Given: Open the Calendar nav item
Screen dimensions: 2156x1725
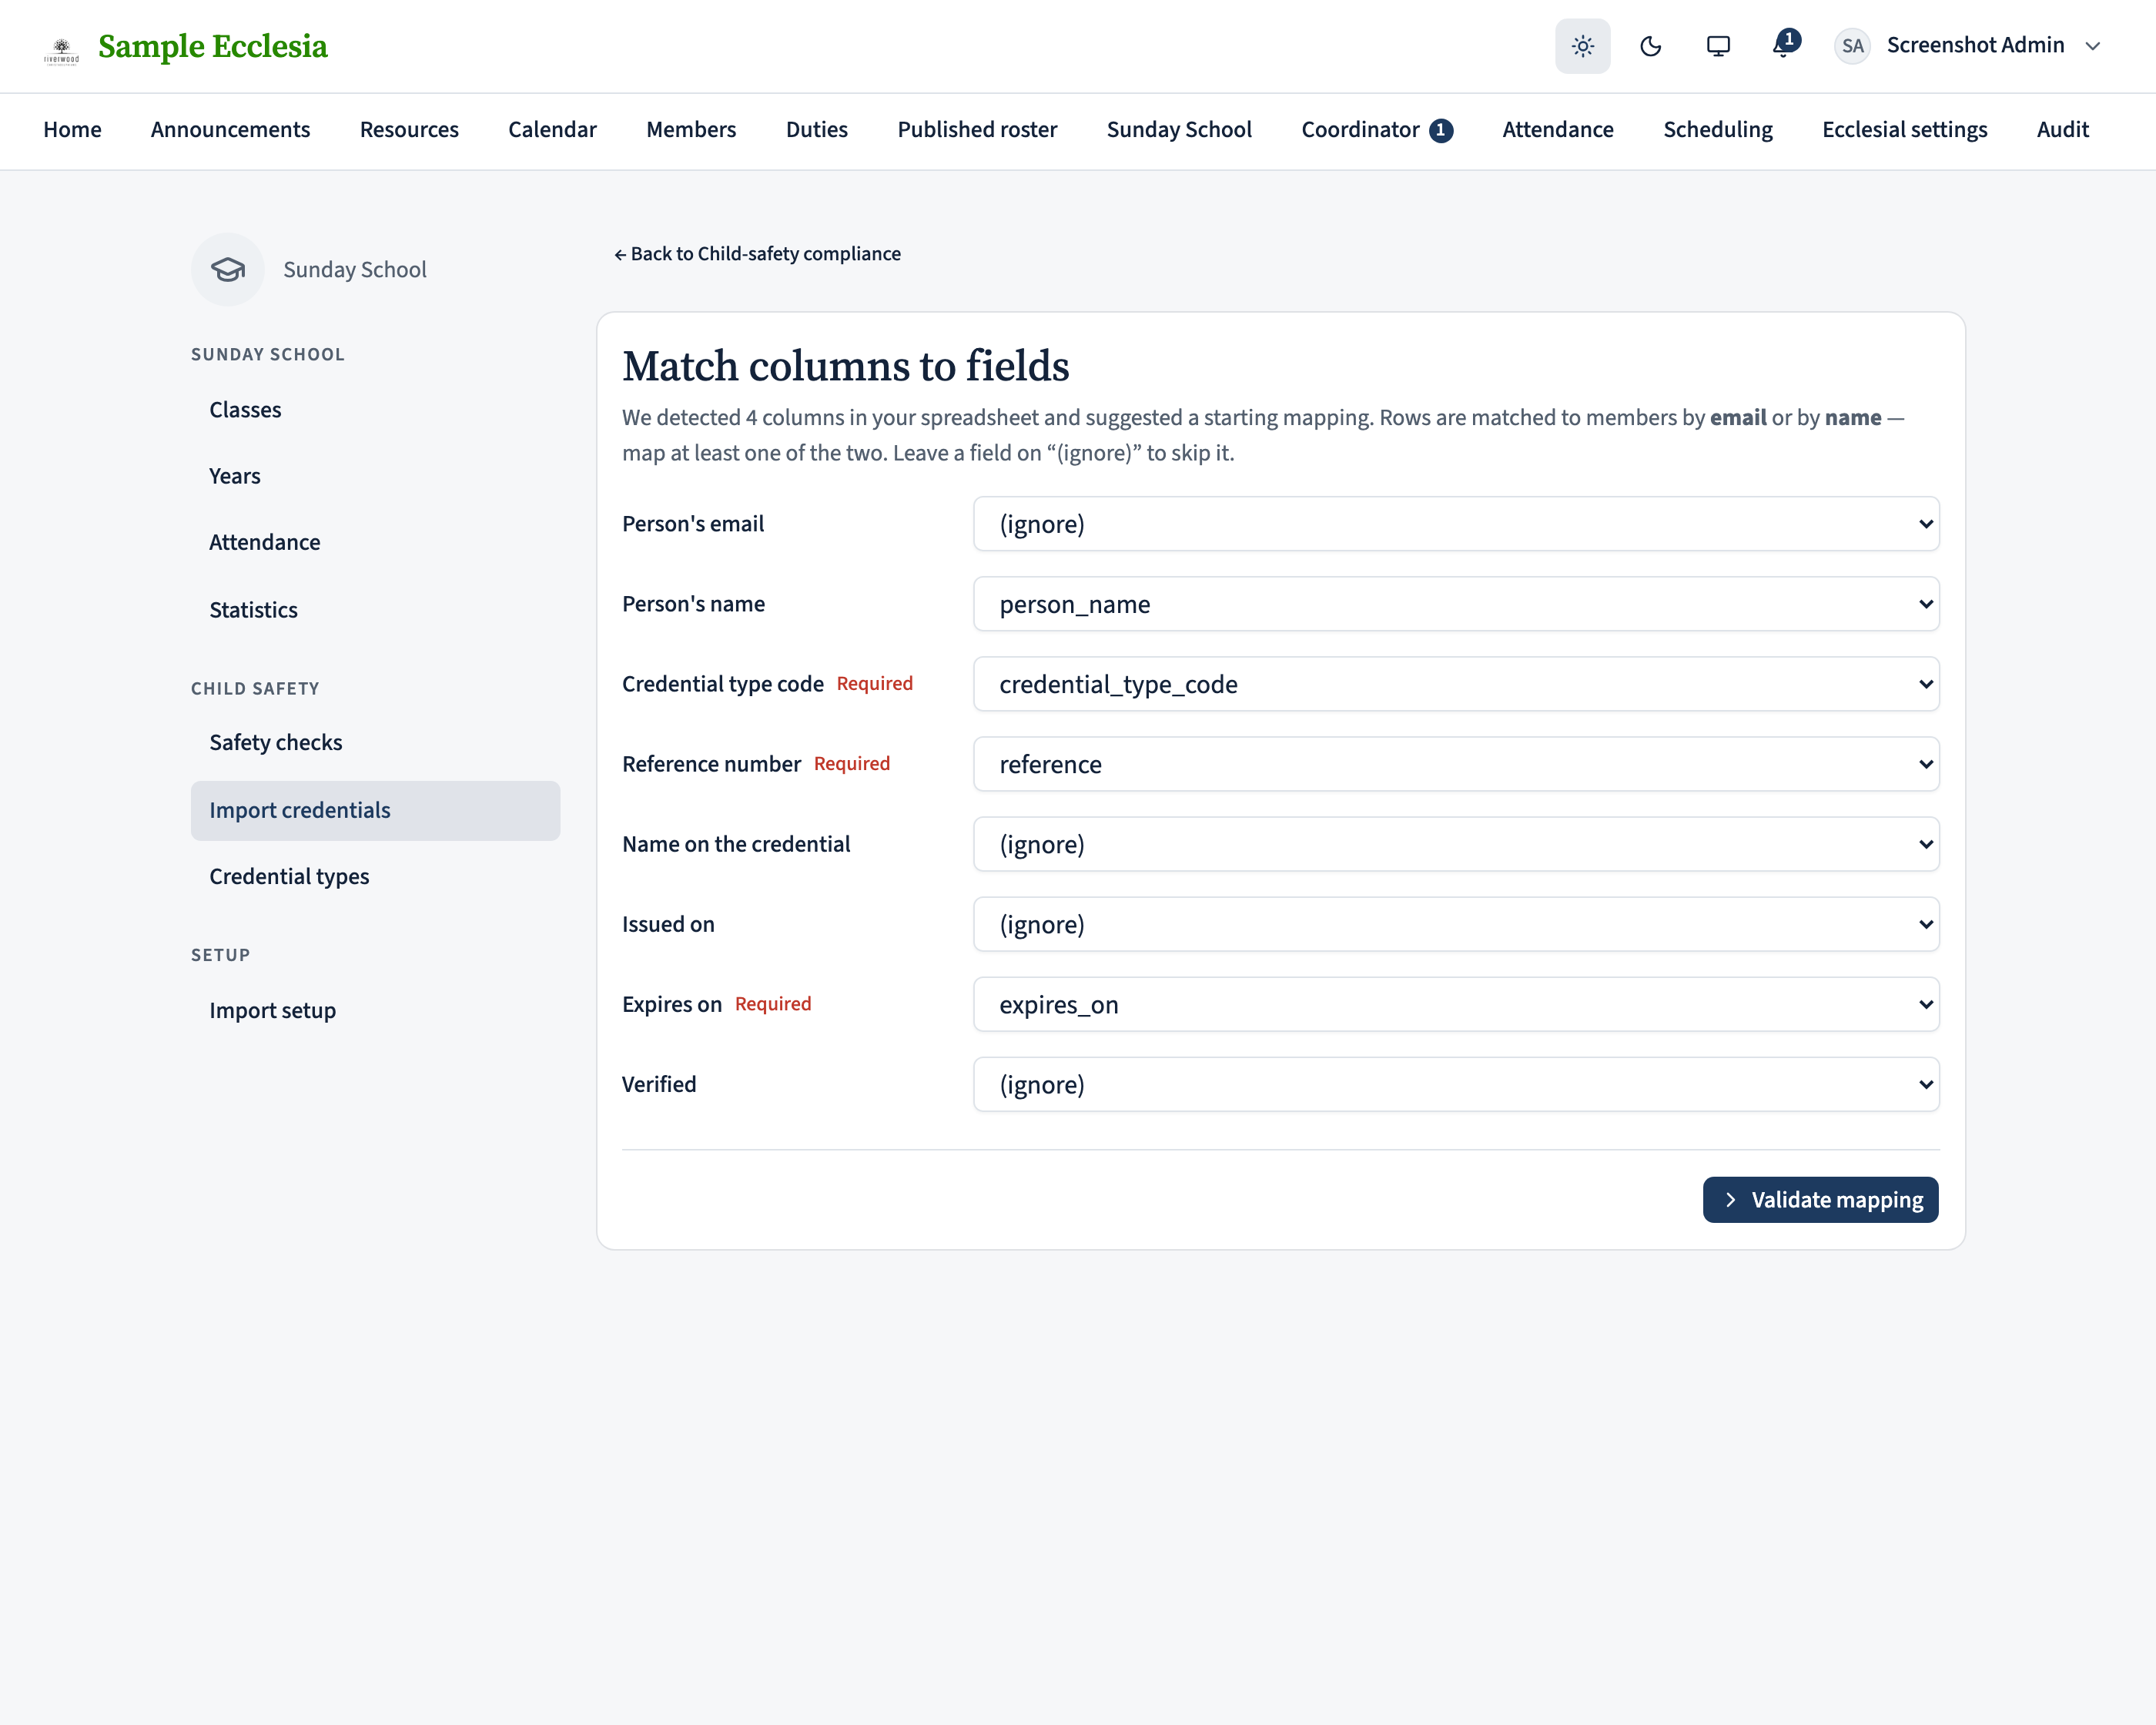Looking at the screenshot, I should [552, 130].
